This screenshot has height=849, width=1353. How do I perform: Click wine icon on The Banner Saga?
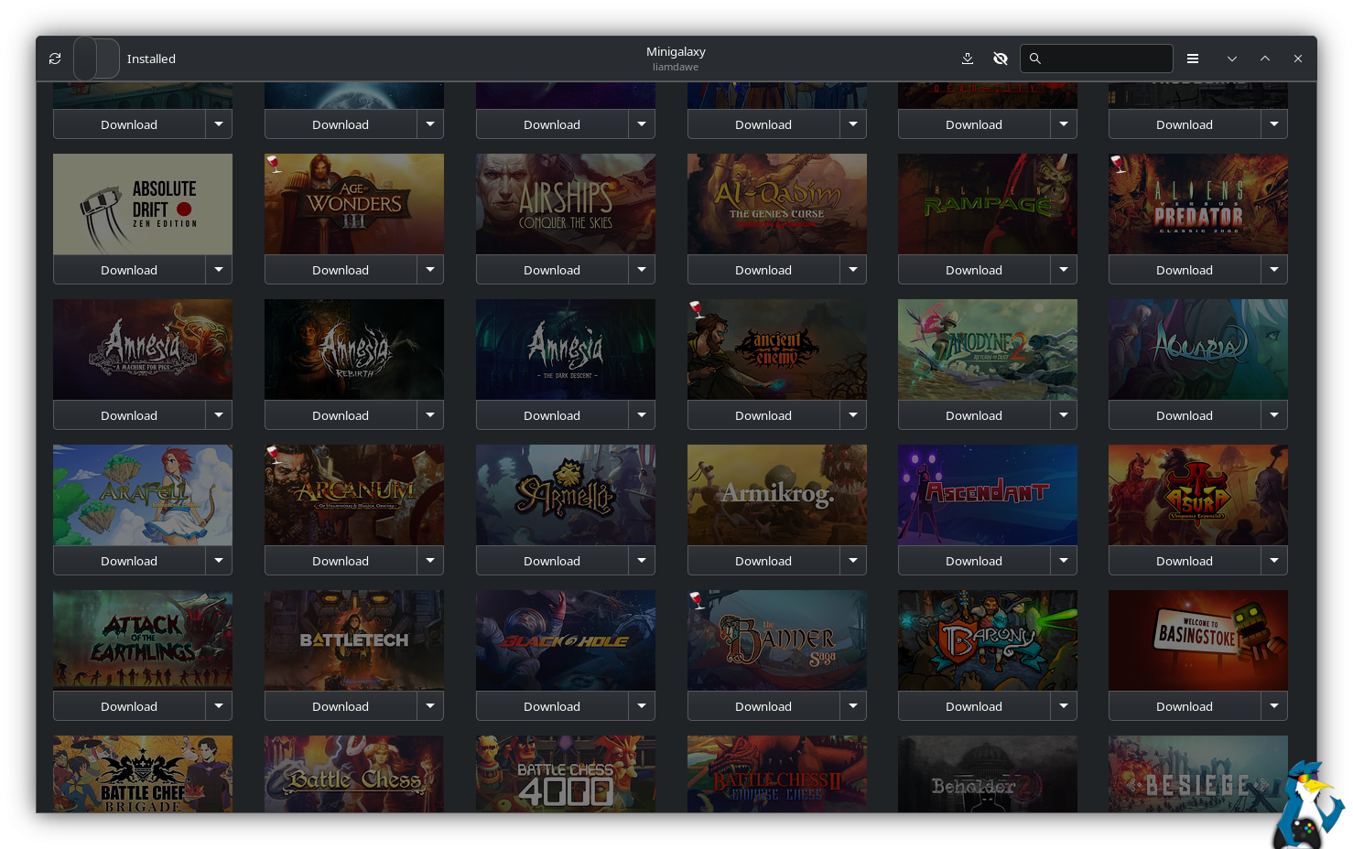[x=696, y=600]
